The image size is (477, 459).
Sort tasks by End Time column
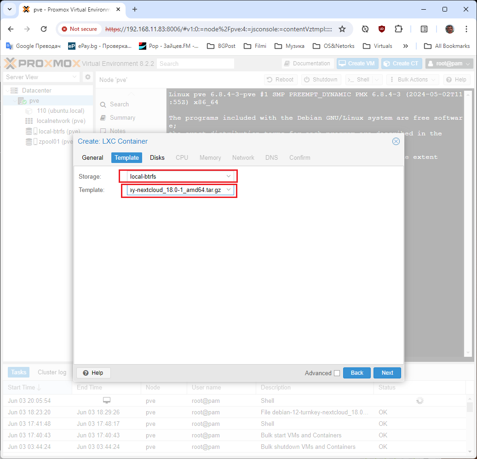(106, 387)
